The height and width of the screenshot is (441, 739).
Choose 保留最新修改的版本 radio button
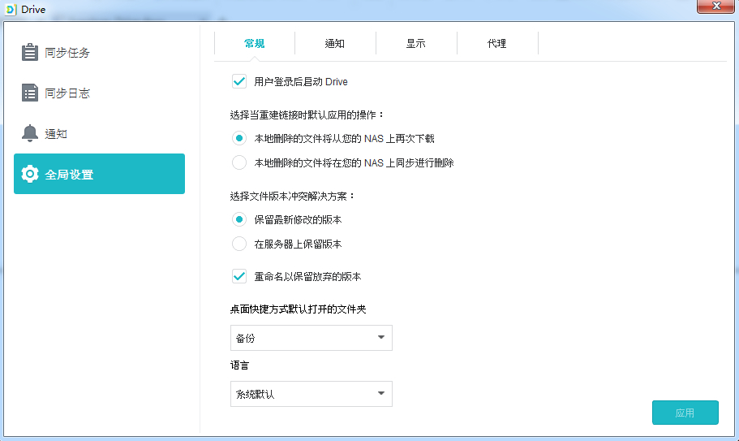pos(239,219)
